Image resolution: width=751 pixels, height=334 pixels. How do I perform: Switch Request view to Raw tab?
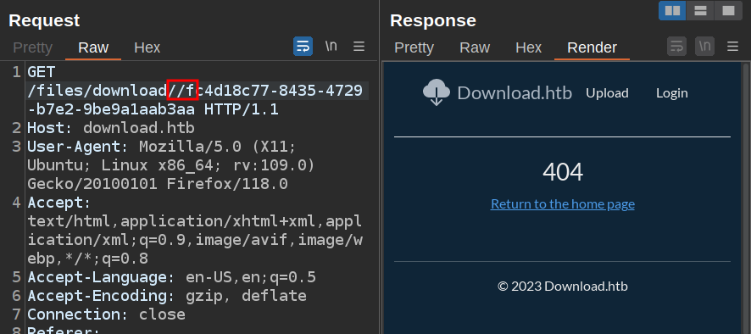pos(93,48)
